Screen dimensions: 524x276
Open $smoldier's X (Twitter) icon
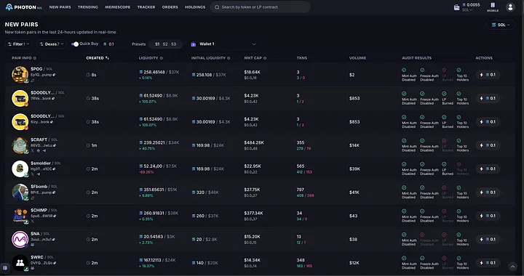coord(33,174)
